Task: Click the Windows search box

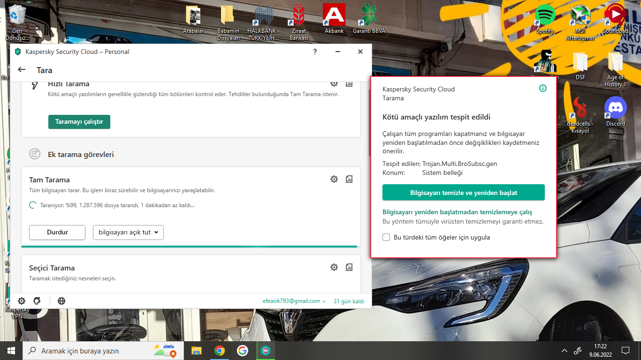Action: (102, 351)
